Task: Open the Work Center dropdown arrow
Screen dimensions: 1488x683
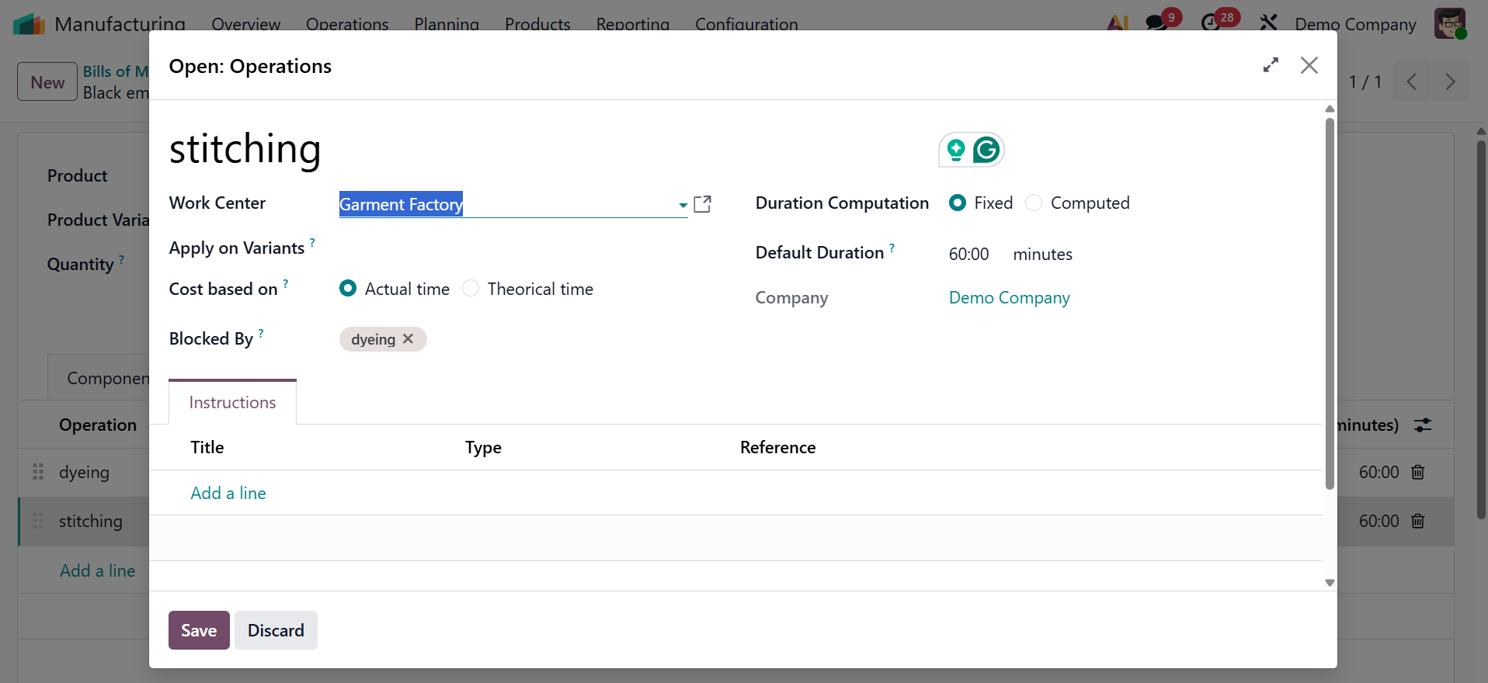Action: pyautogui.click(x=683, y=205)
